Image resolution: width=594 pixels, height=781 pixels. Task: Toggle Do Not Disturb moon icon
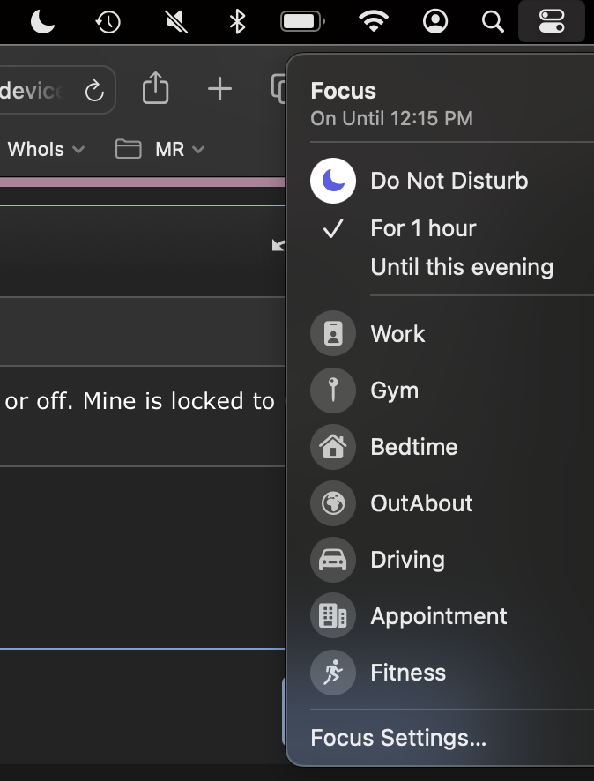point(333,181)
